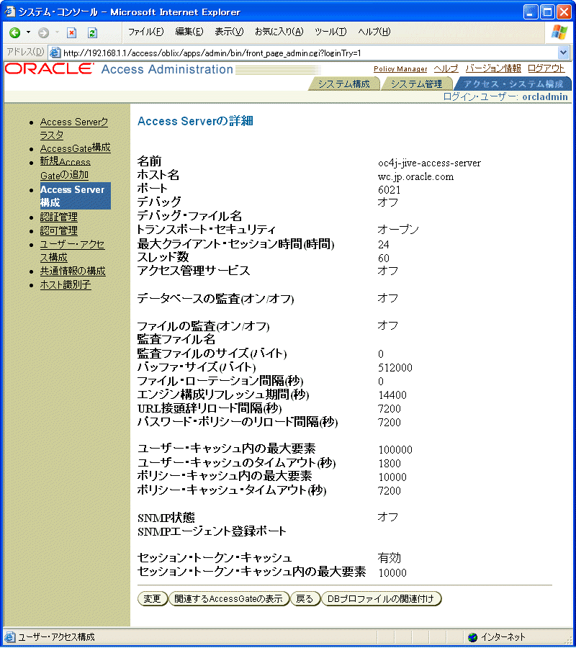Open the address bar dropdown arrow
The height and width of the screenshot is (648, 576).
click(x=563, y=53)
